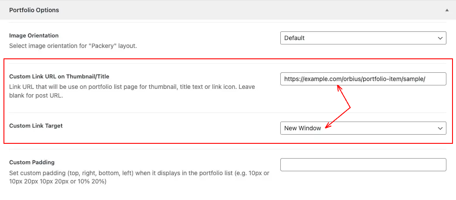Screen dimensions: 456x200
Task: Collapse the Portfolio Options panel triangle
Action: point(447,10)
